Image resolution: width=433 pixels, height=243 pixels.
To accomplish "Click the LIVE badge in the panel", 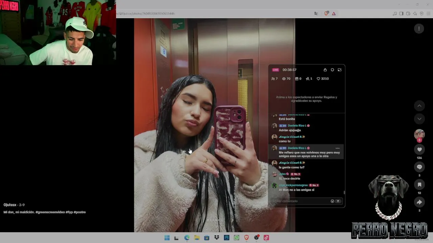I will (x=276, y=70).
